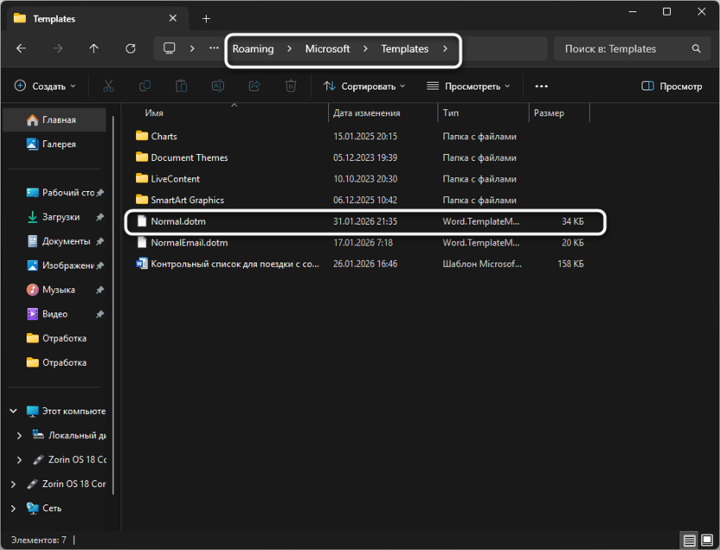Switch to compact list view via status bar icon
Screen dimensions: 720x550
689,539
